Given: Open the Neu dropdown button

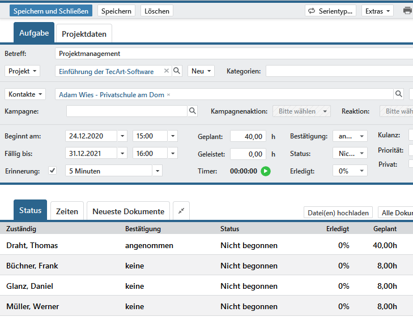Looking at the screenshot, I should [201, 71].
